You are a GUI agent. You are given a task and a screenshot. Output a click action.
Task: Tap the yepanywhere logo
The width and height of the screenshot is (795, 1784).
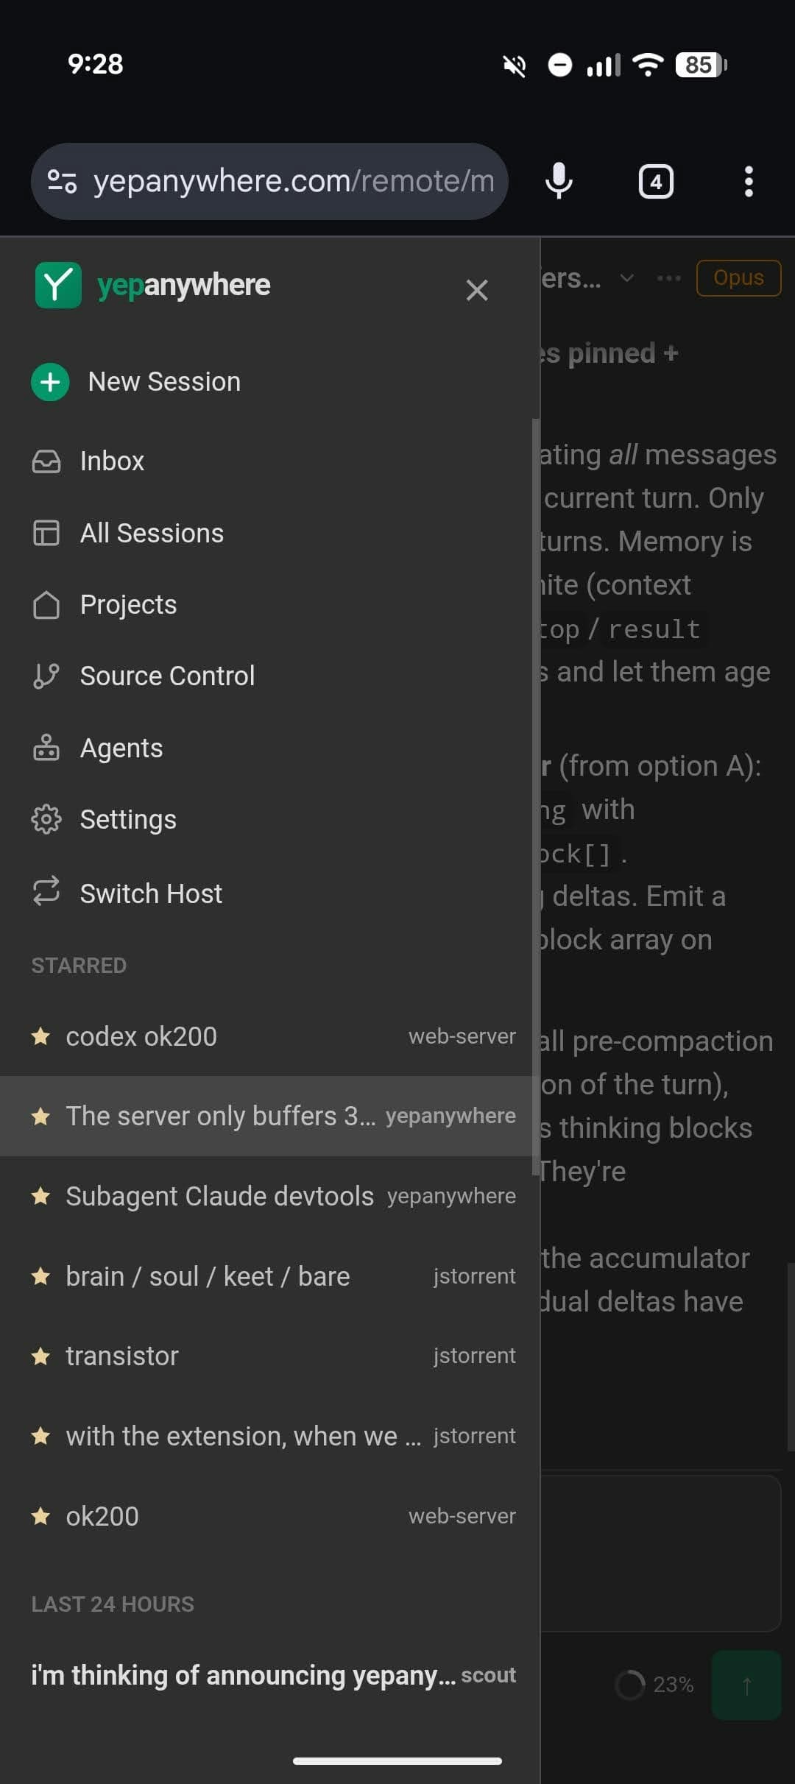[59, 285]
